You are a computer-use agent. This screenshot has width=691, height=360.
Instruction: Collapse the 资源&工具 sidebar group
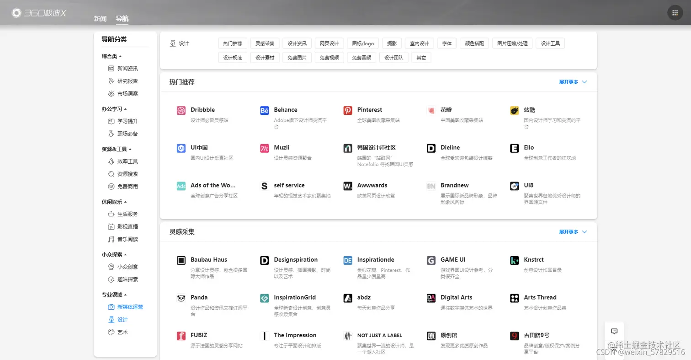point(117,149)
